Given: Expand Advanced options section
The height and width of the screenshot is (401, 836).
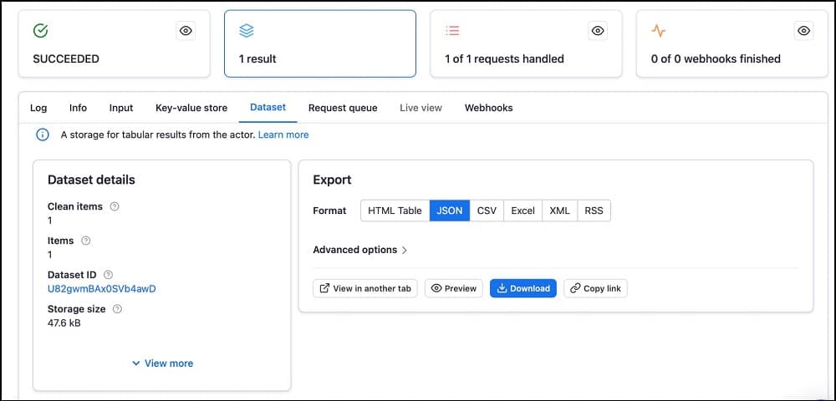Looking at the screenshot, I should coord(359,250).
